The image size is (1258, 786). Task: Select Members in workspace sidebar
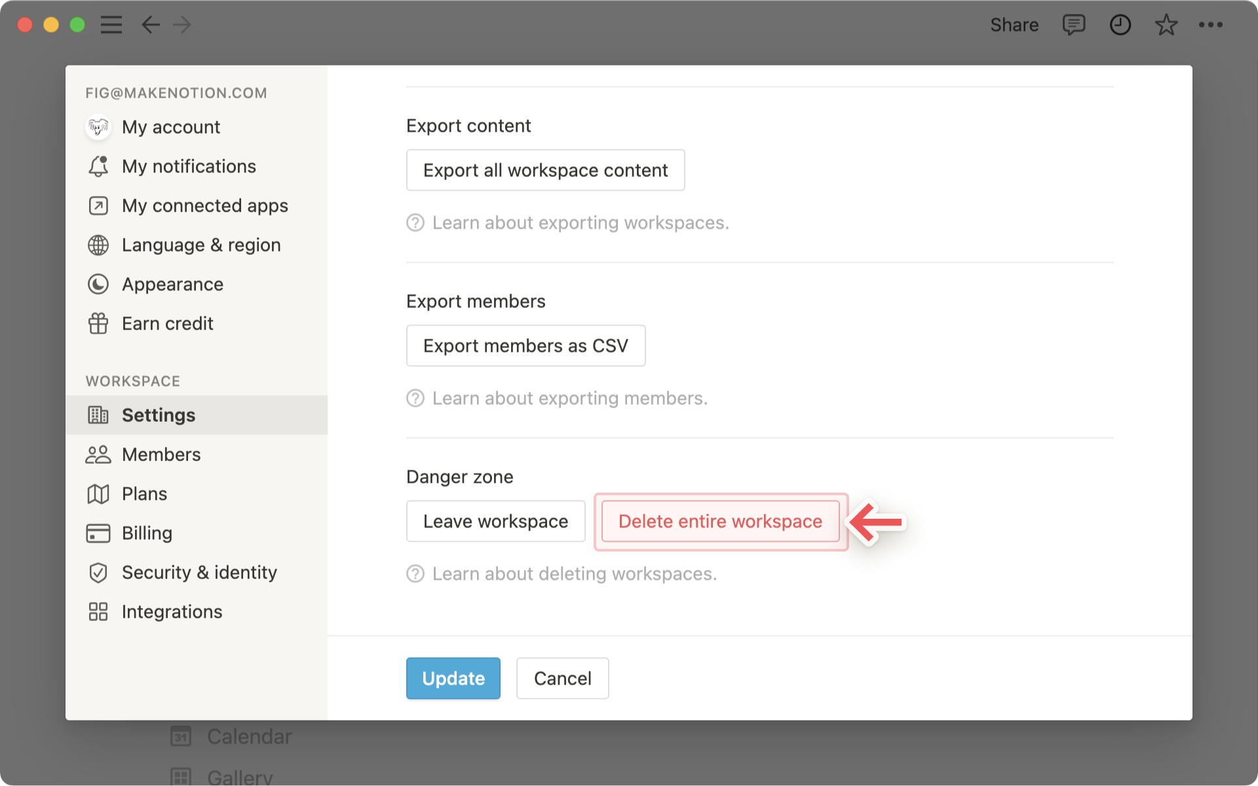point(161,455)
